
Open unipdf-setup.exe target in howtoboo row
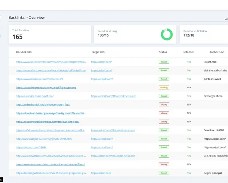coord(113,156)
